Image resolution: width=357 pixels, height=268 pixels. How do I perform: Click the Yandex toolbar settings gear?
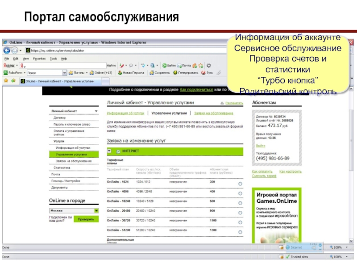[208, 66]
